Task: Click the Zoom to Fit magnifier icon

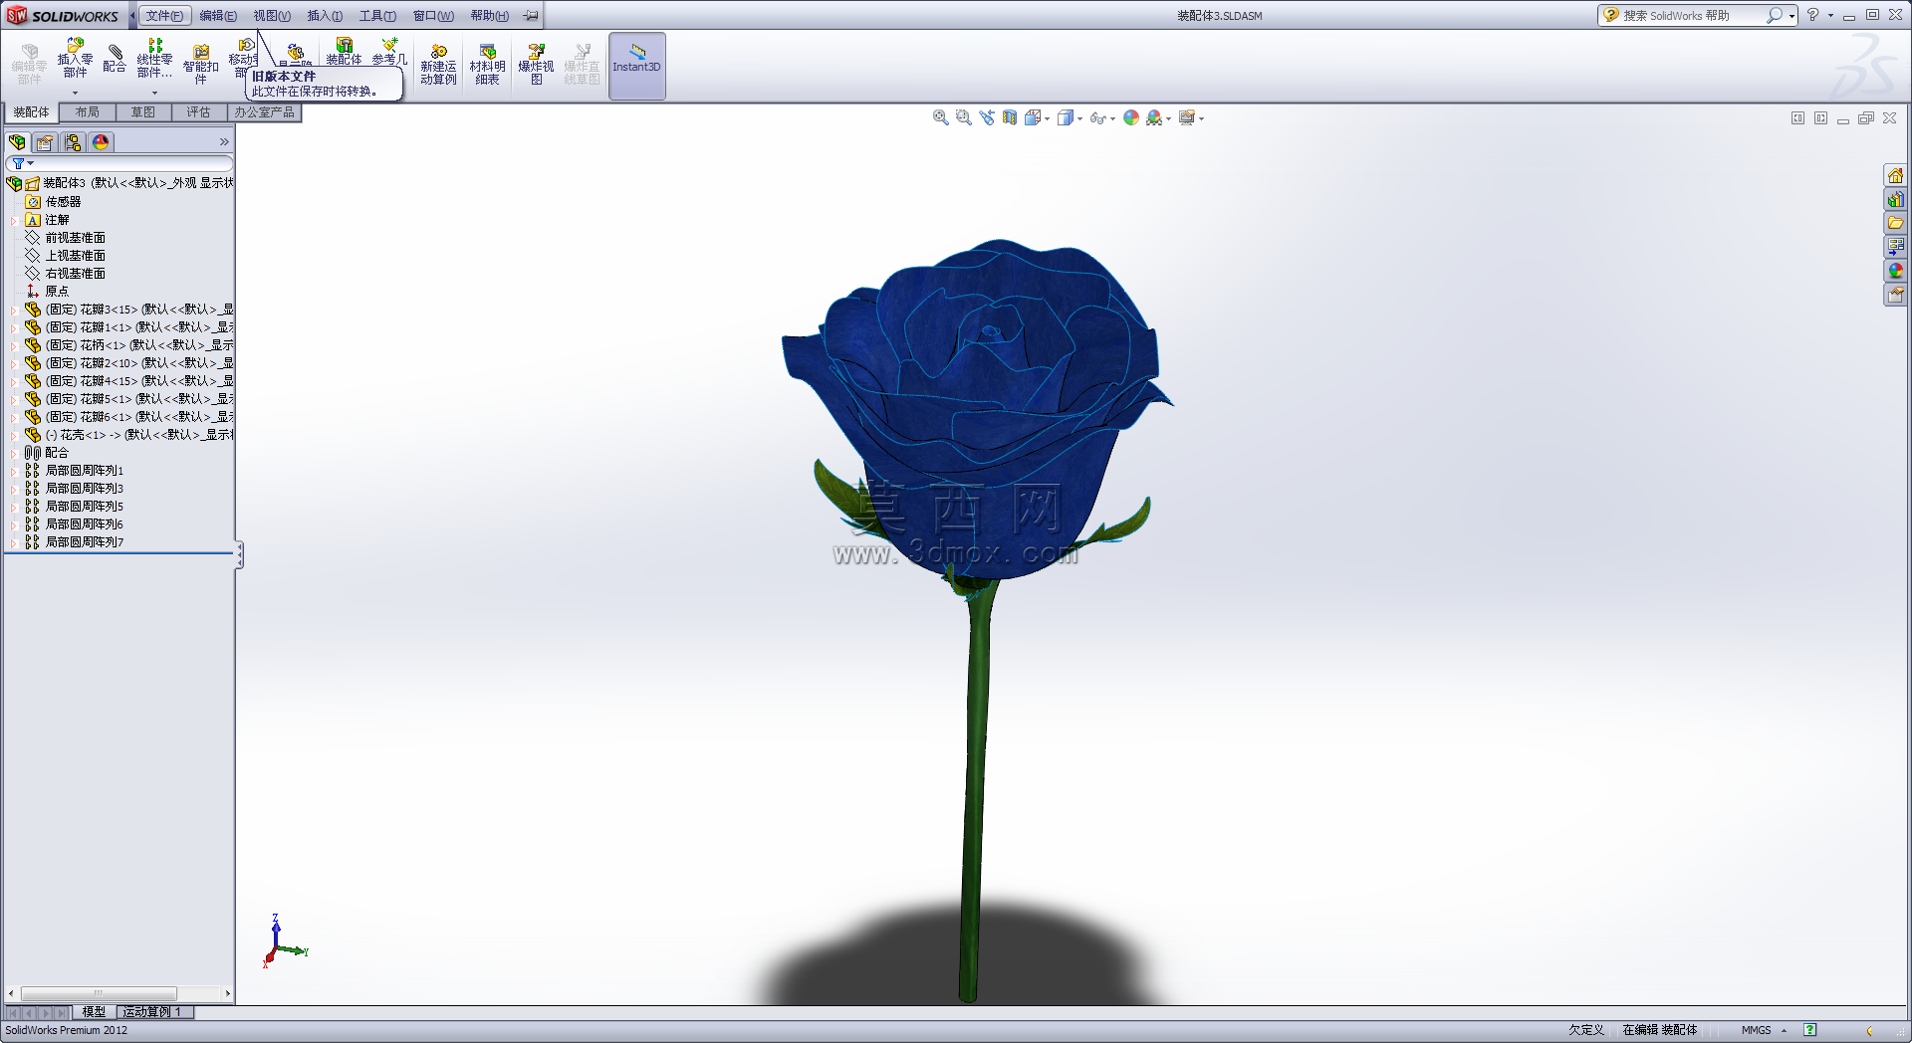Action: [x=940, y=117]
